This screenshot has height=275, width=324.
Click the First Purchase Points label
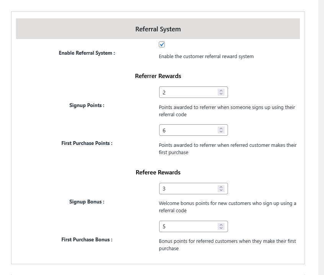click(86, 143)
